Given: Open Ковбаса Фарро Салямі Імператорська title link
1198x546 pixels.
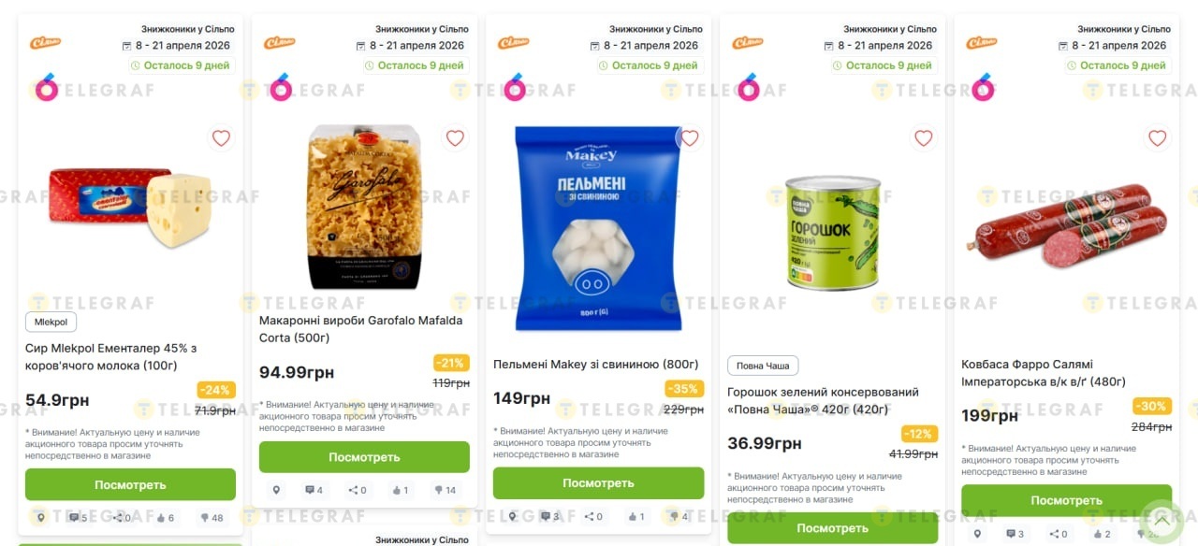Looking at the screenshot, I should click(x=1044, y=373).
